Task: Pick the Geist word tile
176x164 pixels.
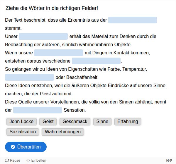Action: tap(48, 122)
